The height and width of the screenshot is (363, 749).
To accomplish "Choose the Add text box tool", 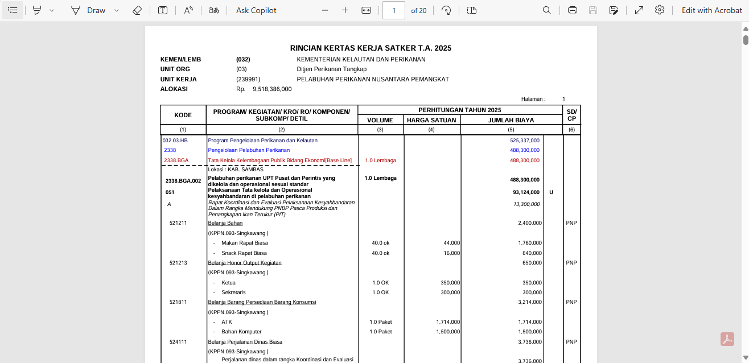I will [x=163, y=10].
